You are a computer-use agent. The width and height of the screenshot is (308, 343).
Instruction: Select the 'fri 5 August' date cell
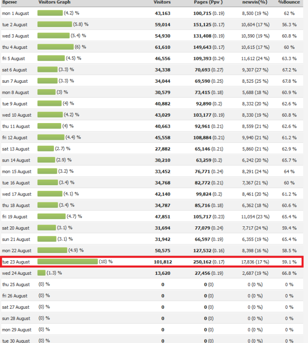coord(14,59)
